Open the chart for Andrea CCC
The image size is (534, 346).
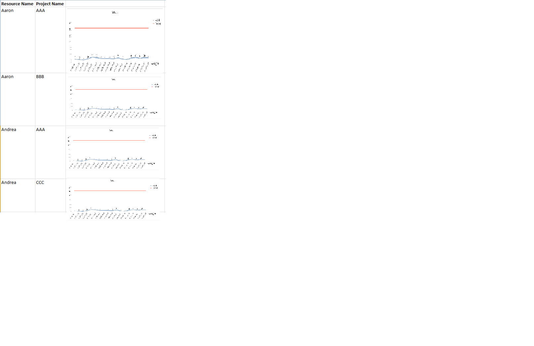(x=113, y=199)
